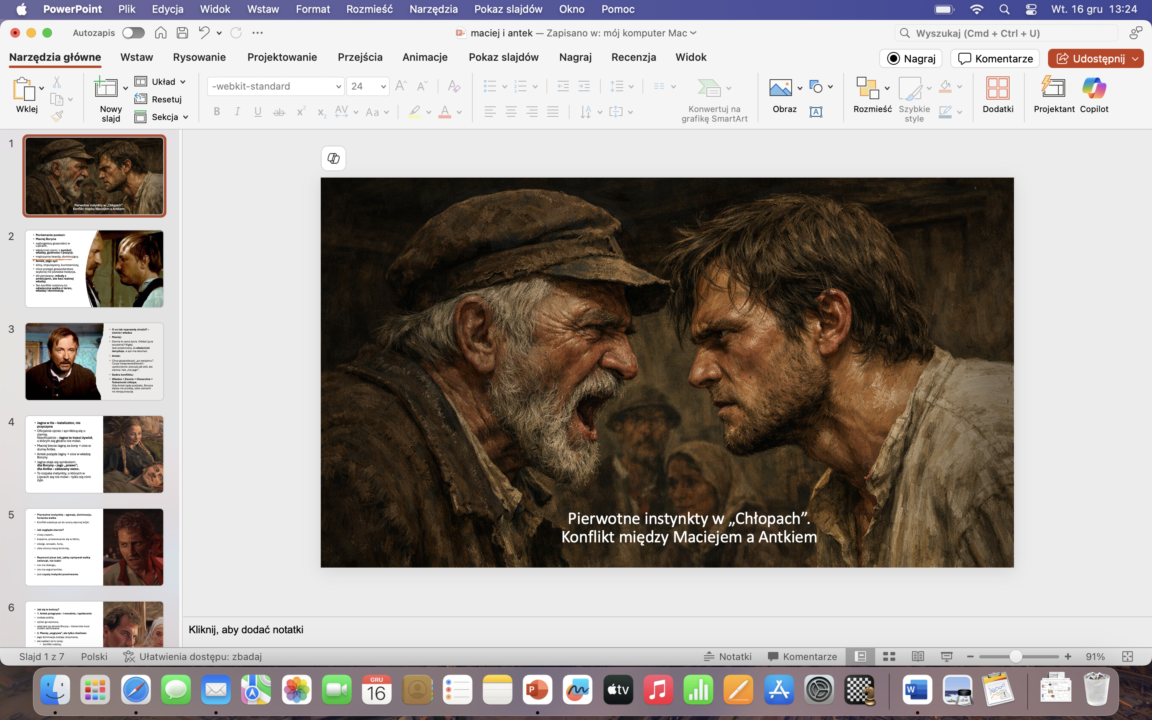Switch to the Projektowanie ribbon tab
This screenshot has height=720, width=1152.
click(282, 57)
